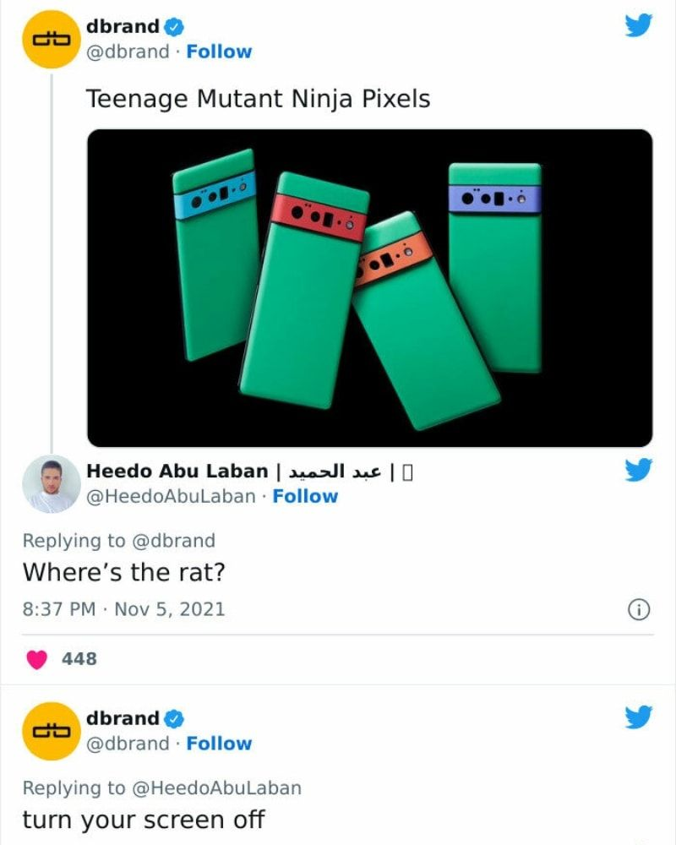Click the info circle icon near timestamp
This screenshot has width=676, height=845.
[x=640, y=609]
